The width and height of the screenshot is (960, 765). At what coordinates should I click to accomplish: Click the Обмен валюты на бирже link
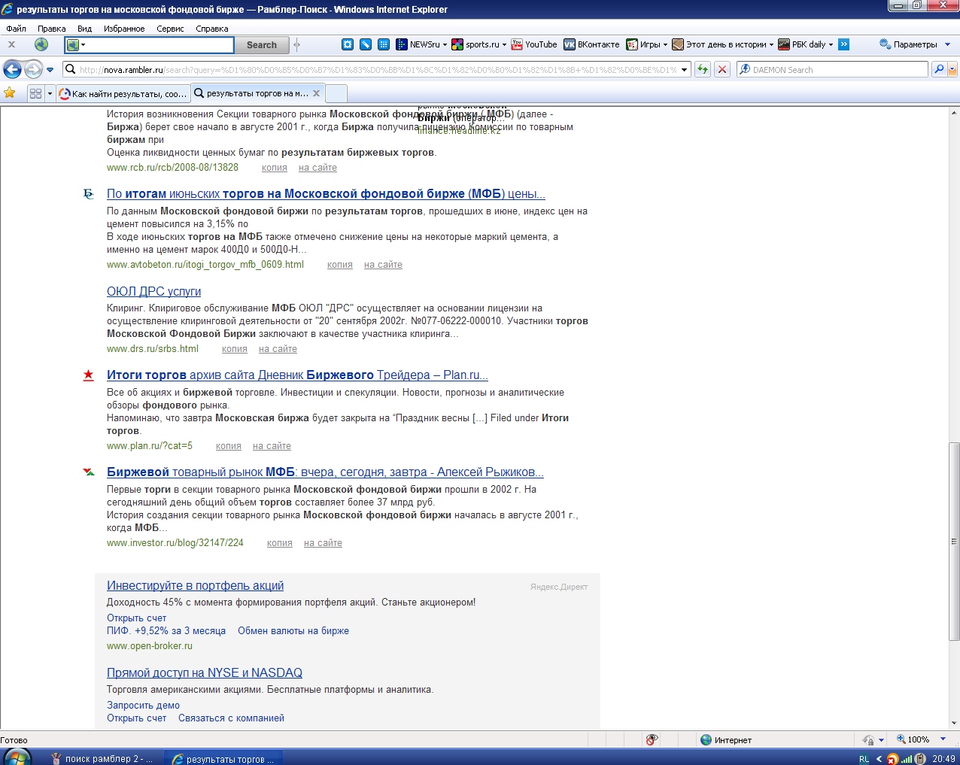tap(293, 631)
